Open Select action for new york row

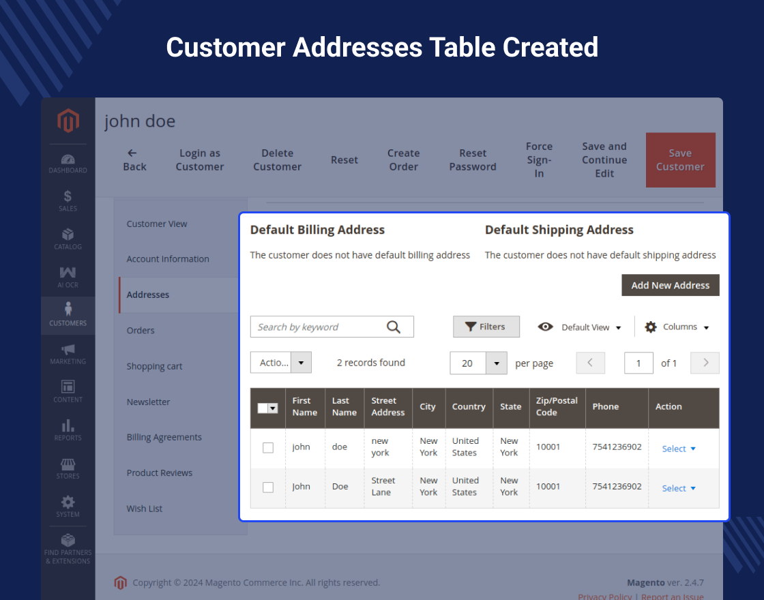pyautogui.click(x=678, y=449)
